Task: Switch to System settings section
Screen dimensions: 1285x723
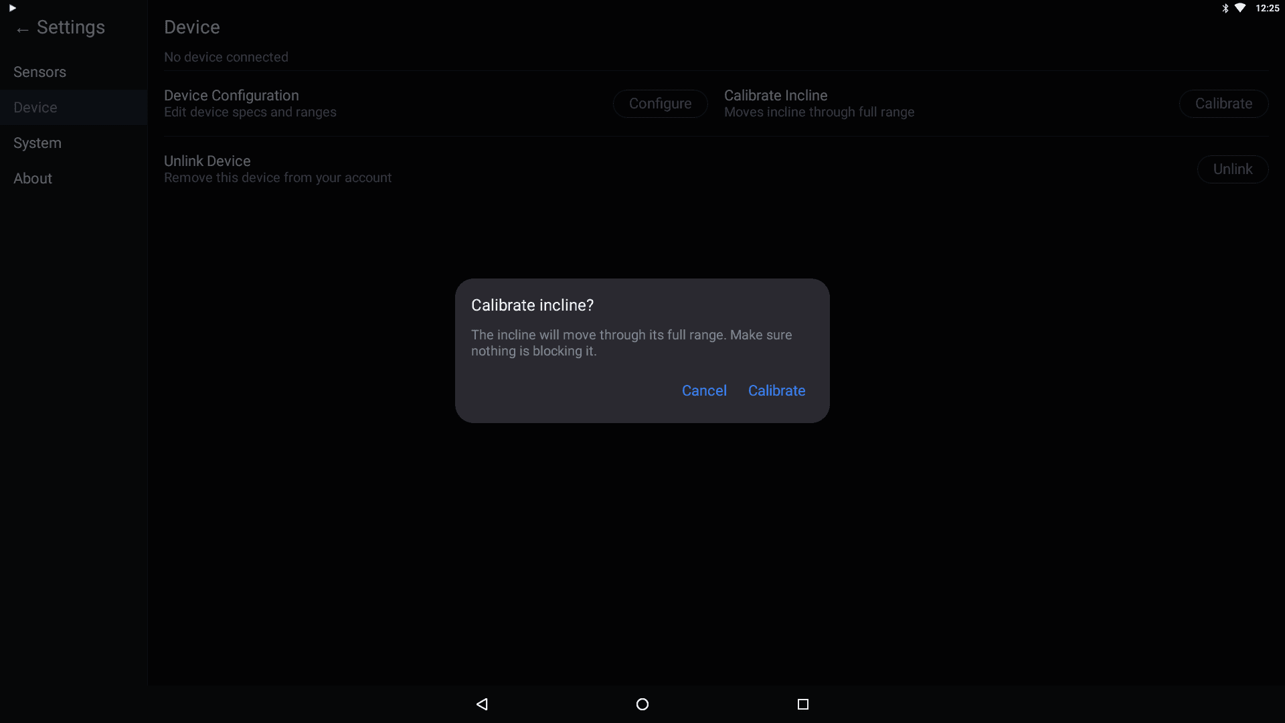Action: coord(37,143)
